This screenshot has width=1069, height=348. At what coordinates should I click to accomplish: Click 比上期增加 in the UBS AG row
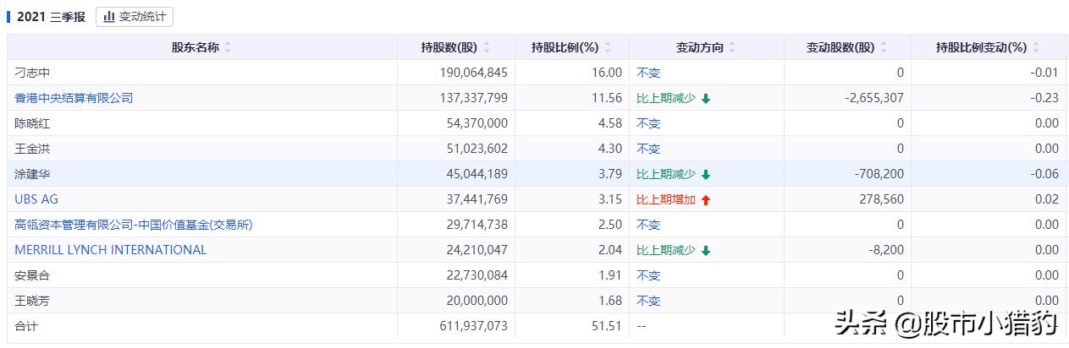[666, 199]
